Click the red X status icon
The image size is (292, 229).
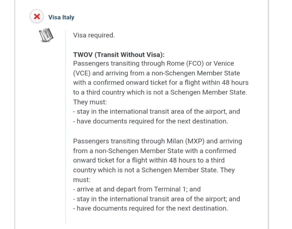[x=36, y=17]
